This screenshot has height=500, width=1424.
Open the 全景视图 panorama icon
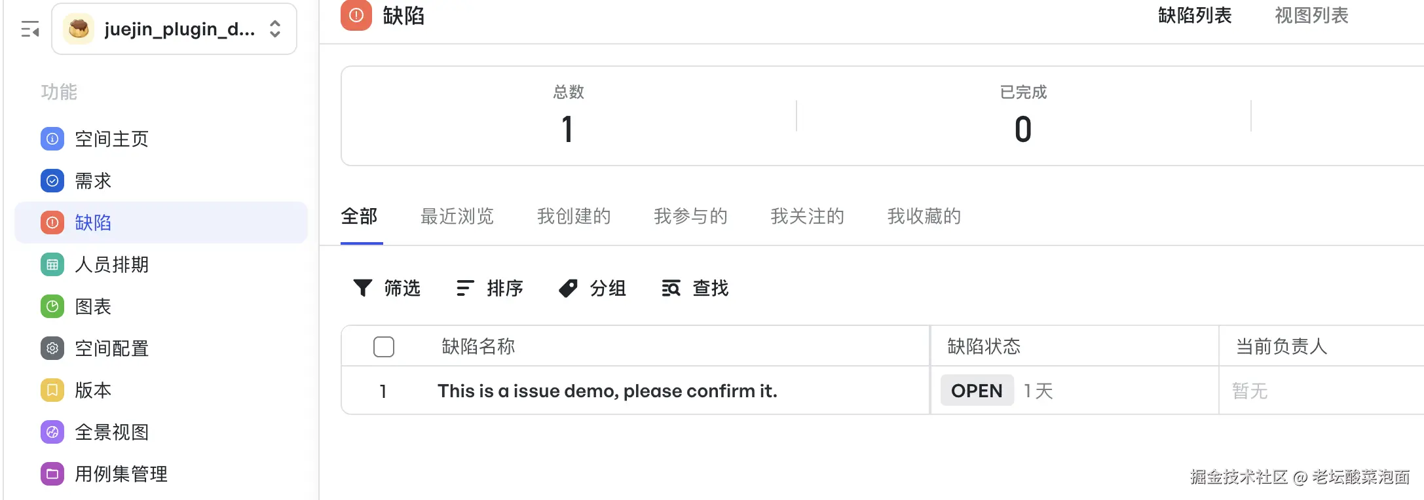[52, 432]
